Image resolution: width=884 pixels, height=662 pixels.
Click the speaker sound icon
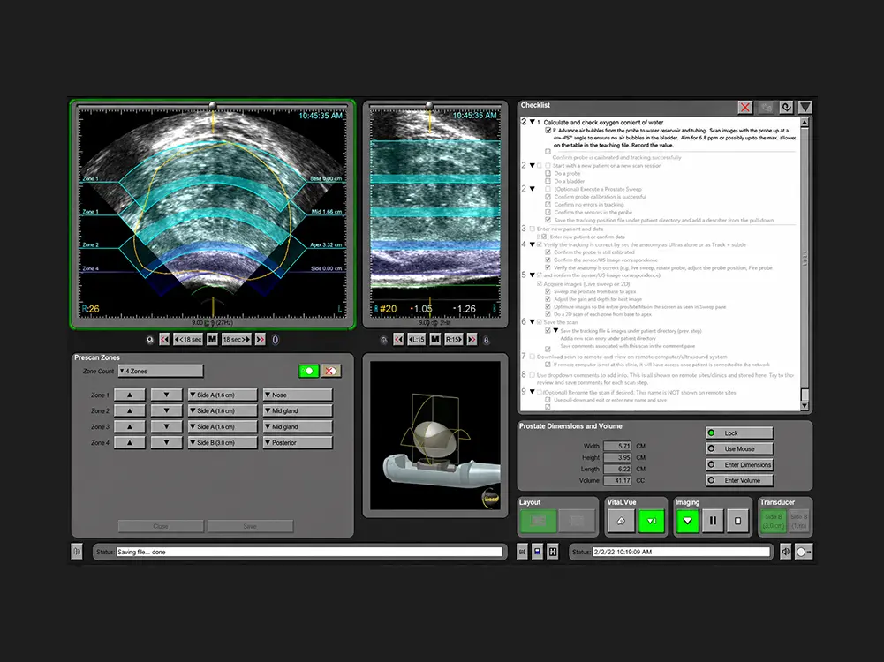785,553
